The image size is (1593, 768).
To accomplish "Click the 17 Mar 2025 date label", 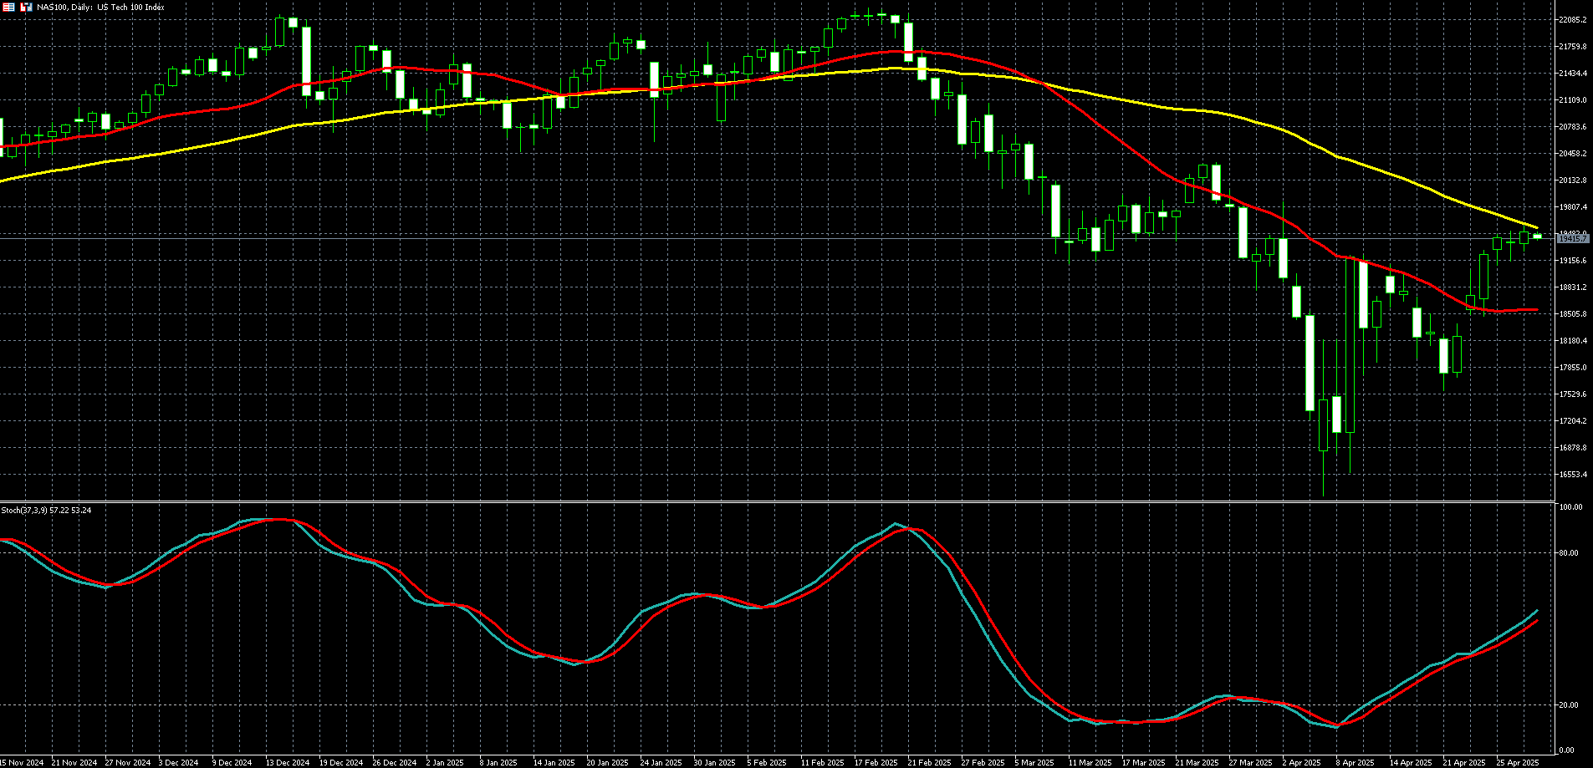I will pos(1143,763).
